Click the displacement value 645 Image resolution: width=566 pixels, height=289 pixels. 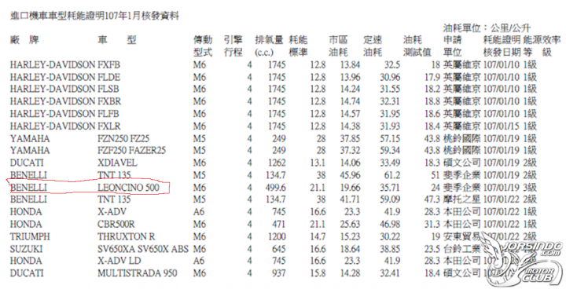coord(278,249)
